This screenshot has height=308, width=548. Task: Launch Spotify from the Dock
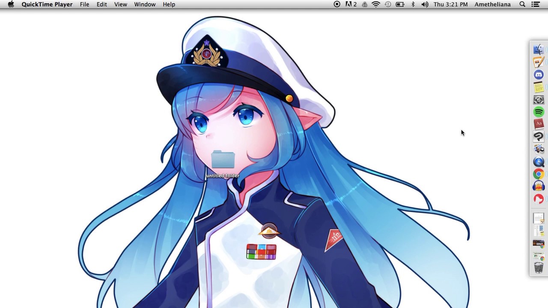pyautogui.click(x=539, y=112)
